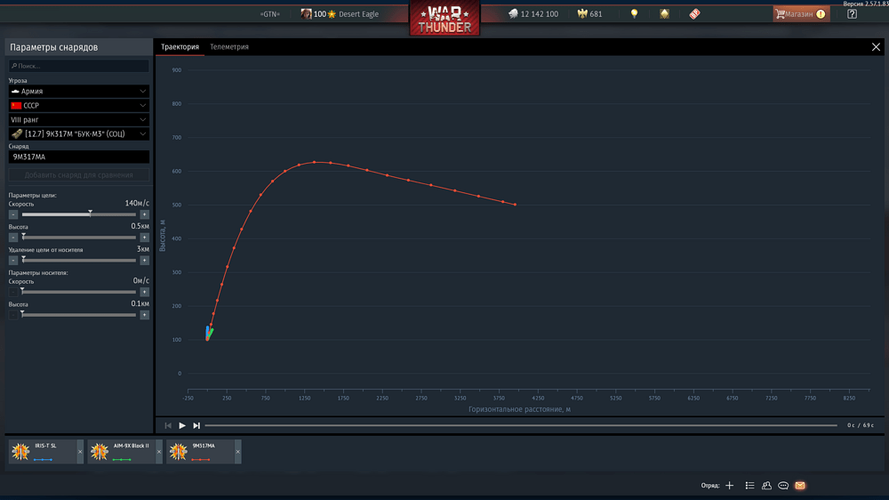
Task: Click the 9М317МА explosion icon
Action: (178, 452)
